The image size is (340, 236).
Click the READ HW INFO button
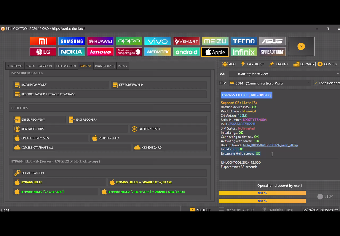149,138
